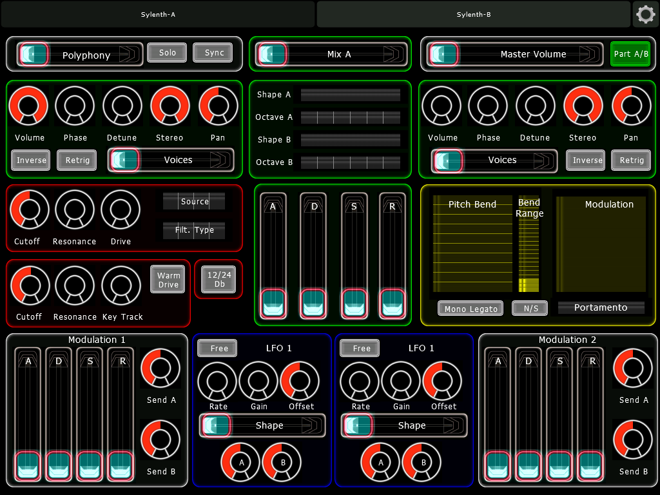Click the right oscillator Detune knob
The width and height of the screenshot is (660, 495).
536,106
